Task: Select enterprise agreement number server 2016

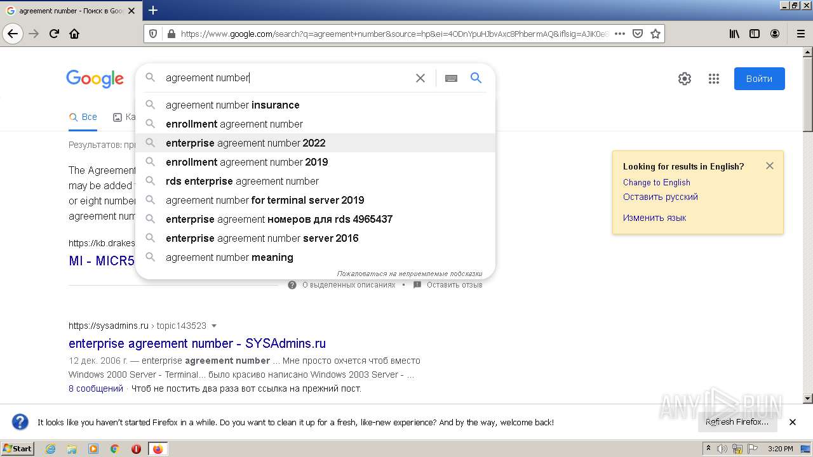Action: (315, 238)
